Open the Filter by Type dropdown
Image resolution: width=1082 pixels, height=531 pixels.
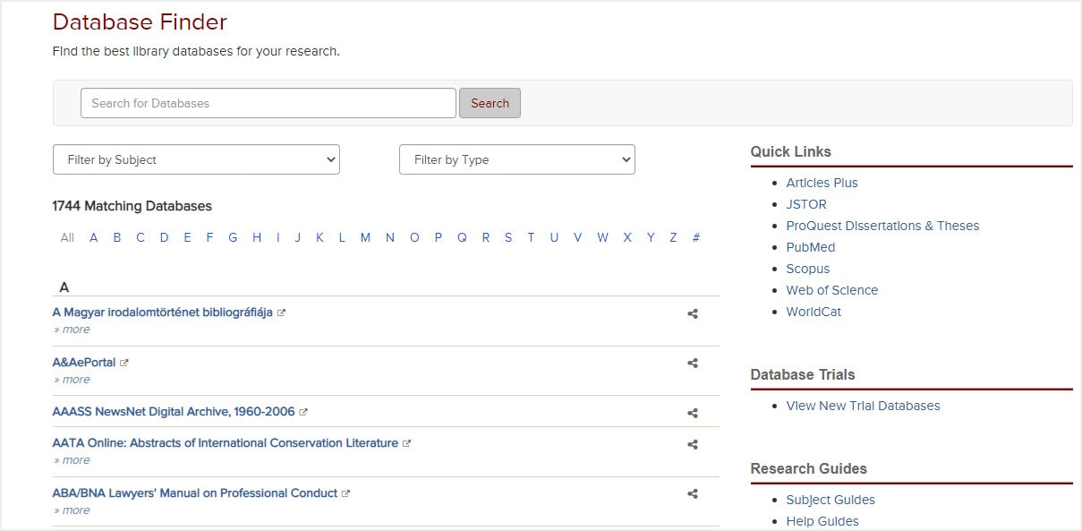pyautogui.click(x=516, y=159)
